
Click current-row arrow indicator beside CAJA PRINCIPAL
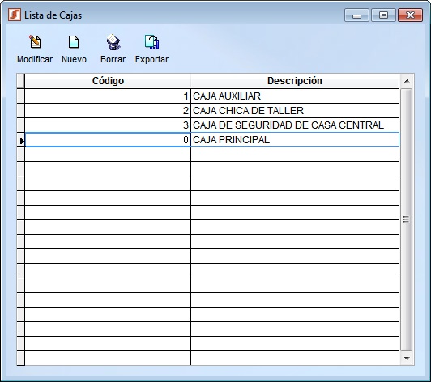(x=21, y=141)
